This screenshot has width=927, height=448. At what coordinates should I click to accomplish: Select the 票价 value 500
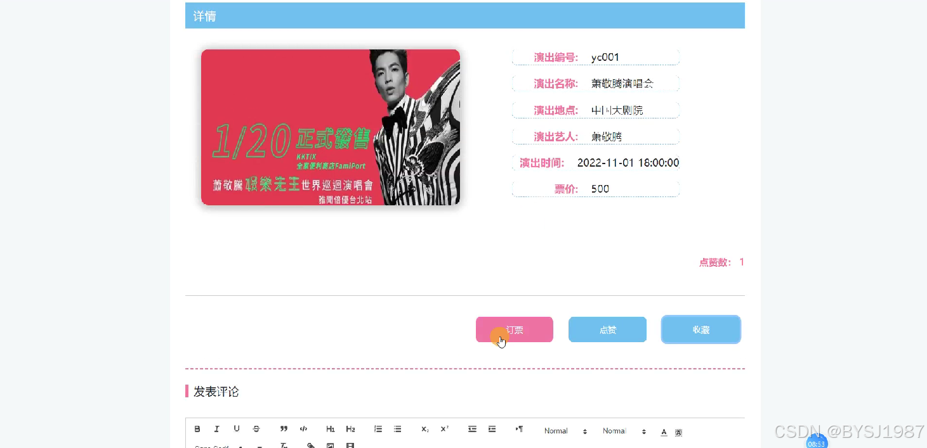point(600,189)
